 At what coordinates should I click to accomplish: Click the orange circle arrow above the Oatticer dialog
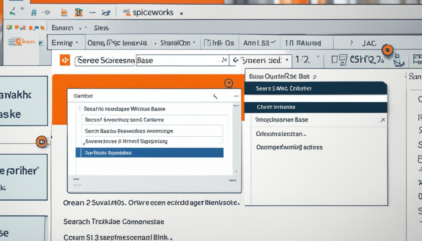[229, 83]
